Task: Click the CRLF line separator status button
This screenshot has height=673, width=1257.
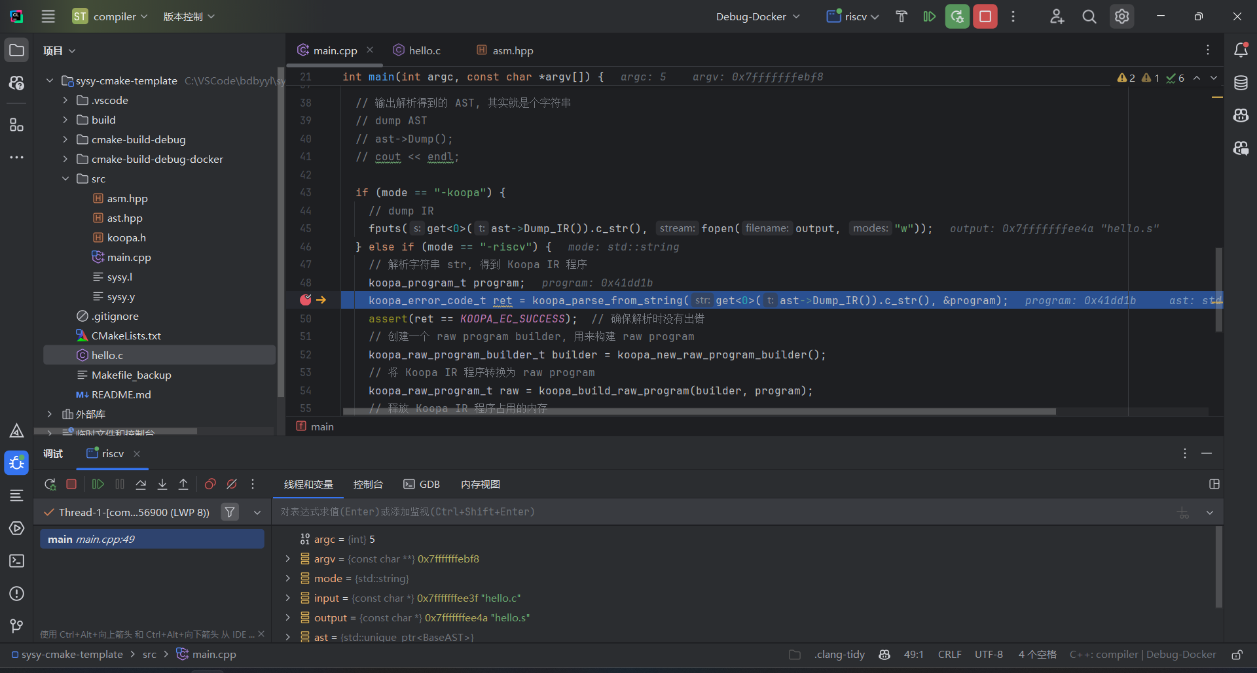Action: tap(949, 654)
